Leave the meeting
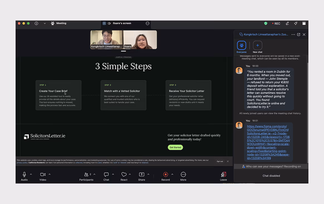324x204 pixels. [223, 176]
